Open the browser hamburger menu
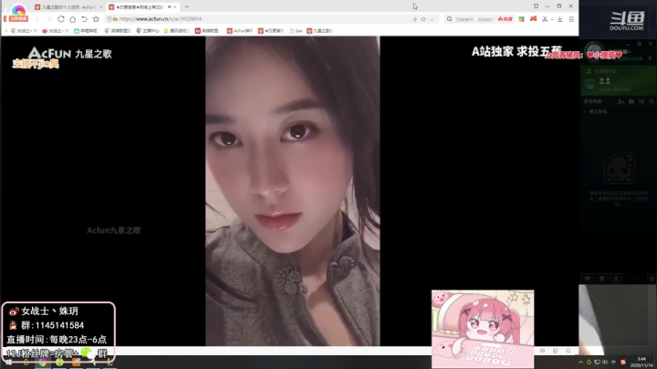This screenshot has width=657, height=369. pos(571,19)
